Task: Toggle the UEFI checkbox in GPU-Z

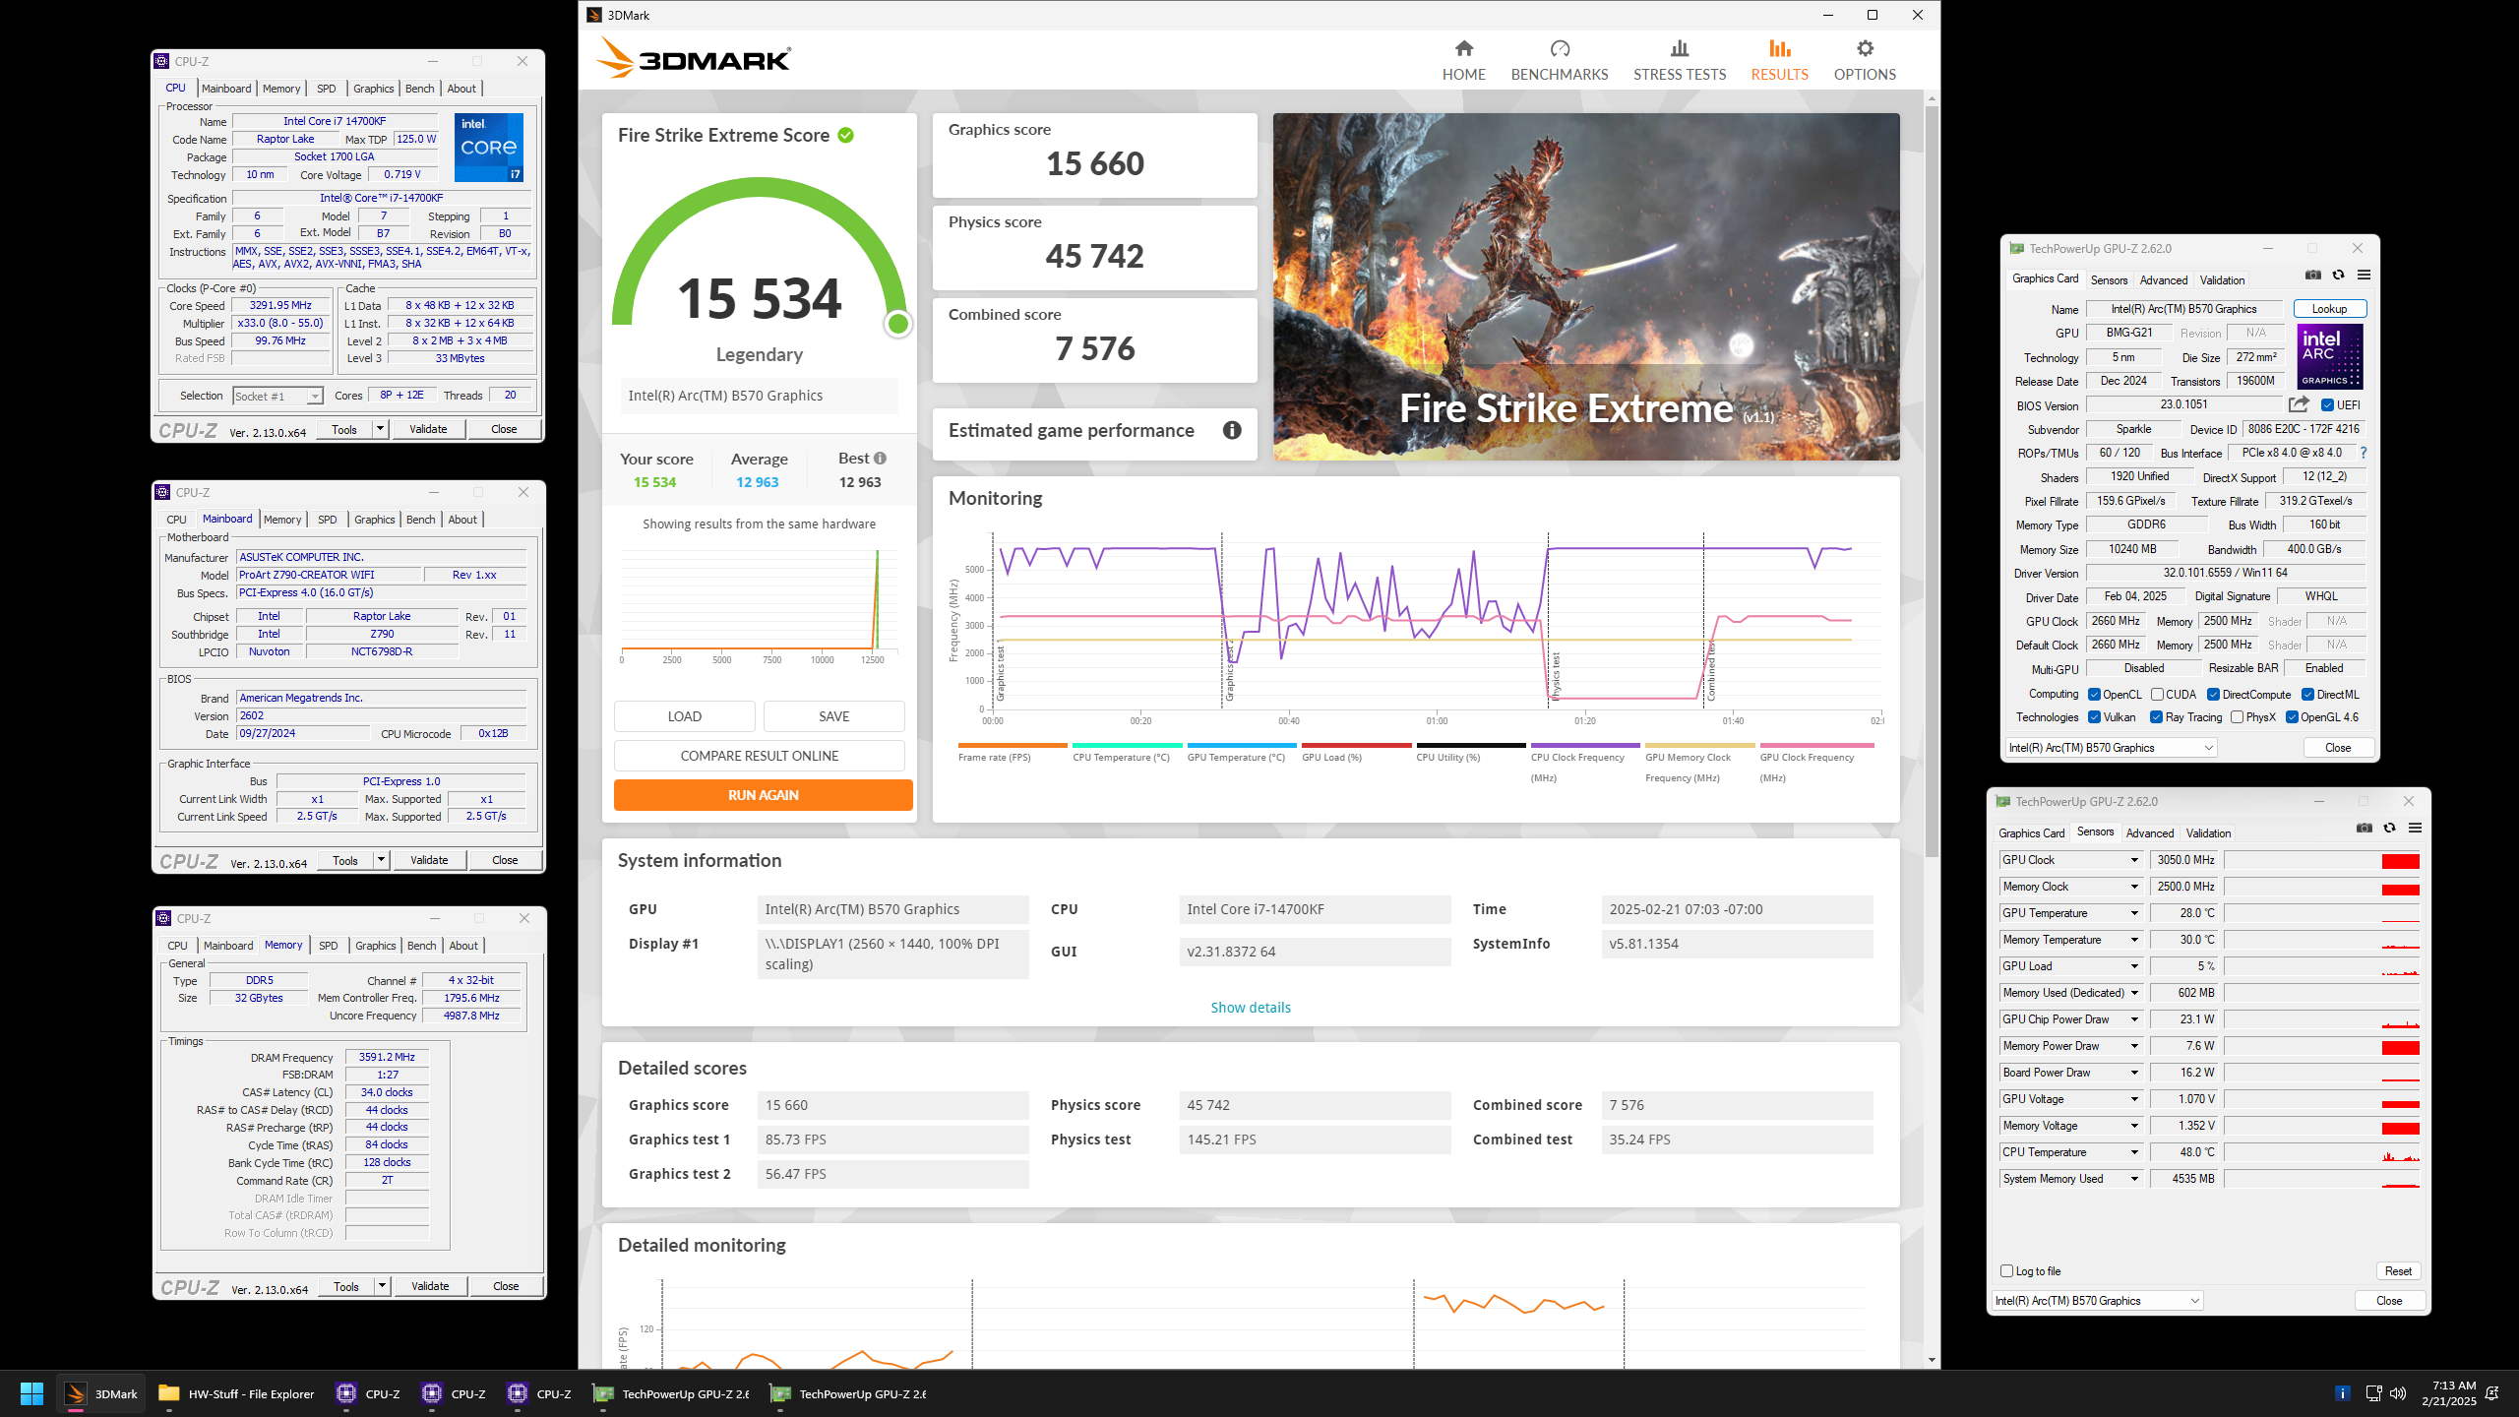Action: (x=2327, y=404)
